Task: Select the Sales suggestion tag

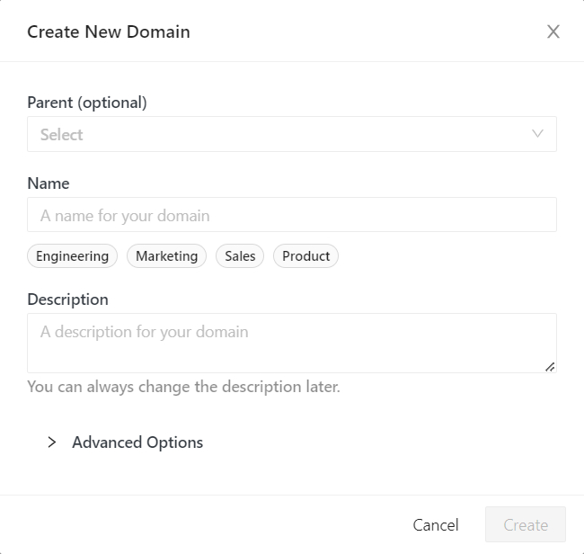Action: pyautogui.click(x=240, y=256)
